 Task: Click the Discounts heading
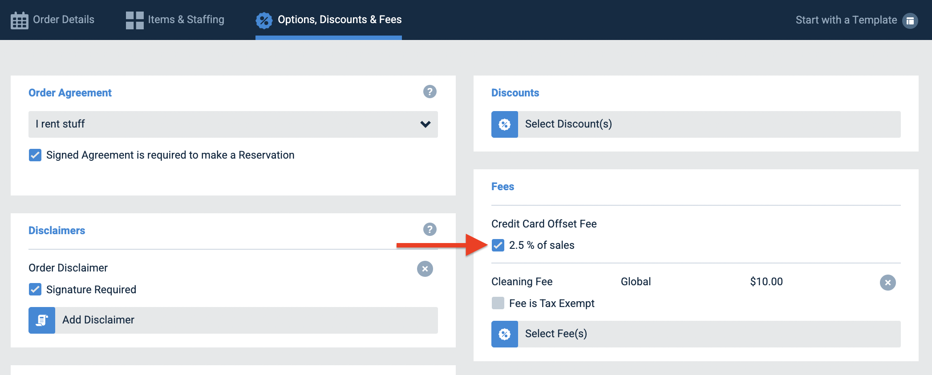tap(515, 93)
